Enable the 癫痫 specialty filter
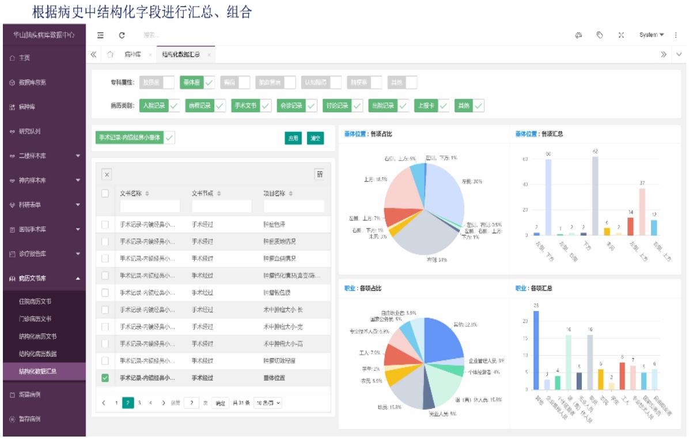The height and width of the screenshot is (440, 689). [236, 82]
